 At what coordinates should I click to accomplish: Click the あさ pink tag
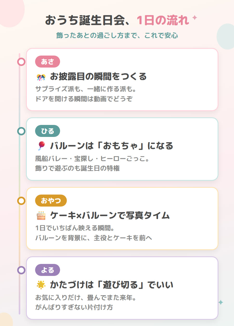[x=48, y=62]
